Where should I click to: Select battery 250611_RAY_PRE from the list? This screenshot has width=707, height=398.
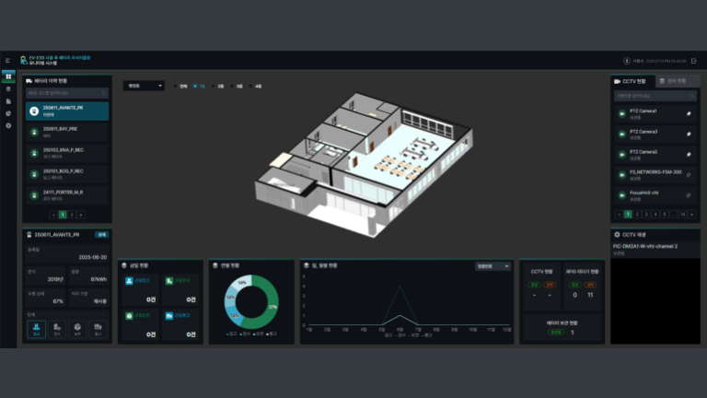click(x=66, y=131)
